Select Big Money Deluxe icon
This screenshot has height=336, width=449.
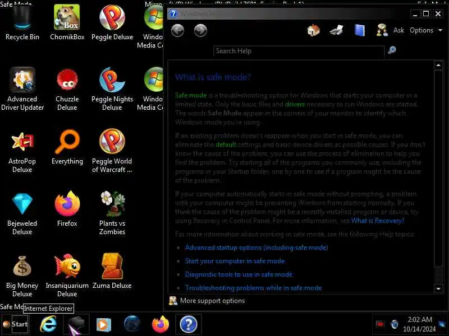click(22, 276)
